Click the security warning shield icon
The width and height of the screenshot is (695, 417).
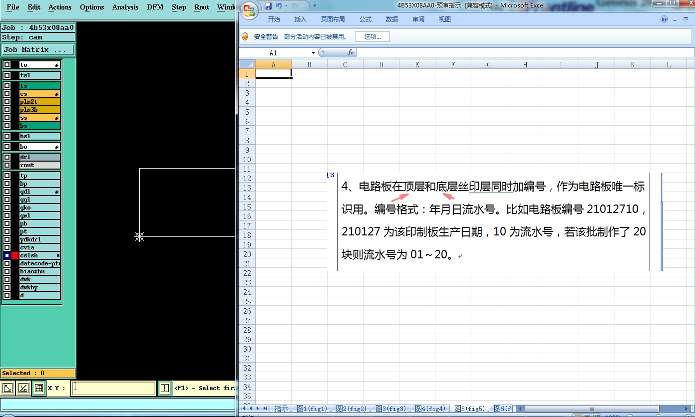coord(245,36)
